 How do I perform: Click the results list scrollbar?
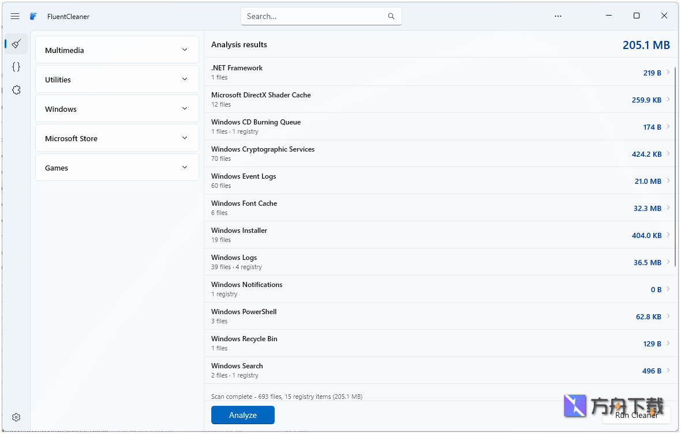[675, 167]
